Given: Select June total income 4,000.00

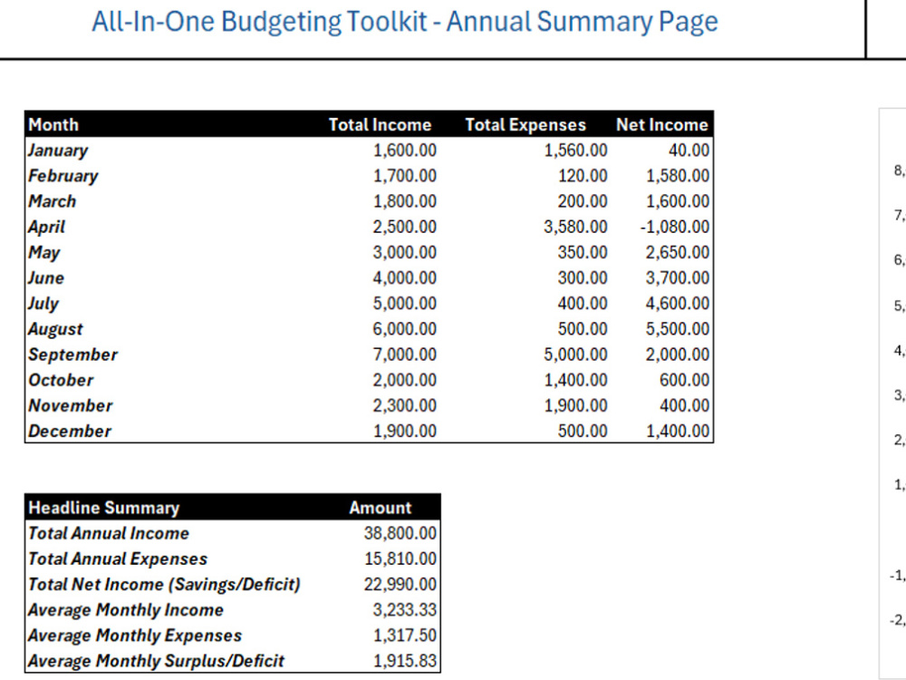Looking at the screenshot, I should pyautogui.click(x=404, y=277).
